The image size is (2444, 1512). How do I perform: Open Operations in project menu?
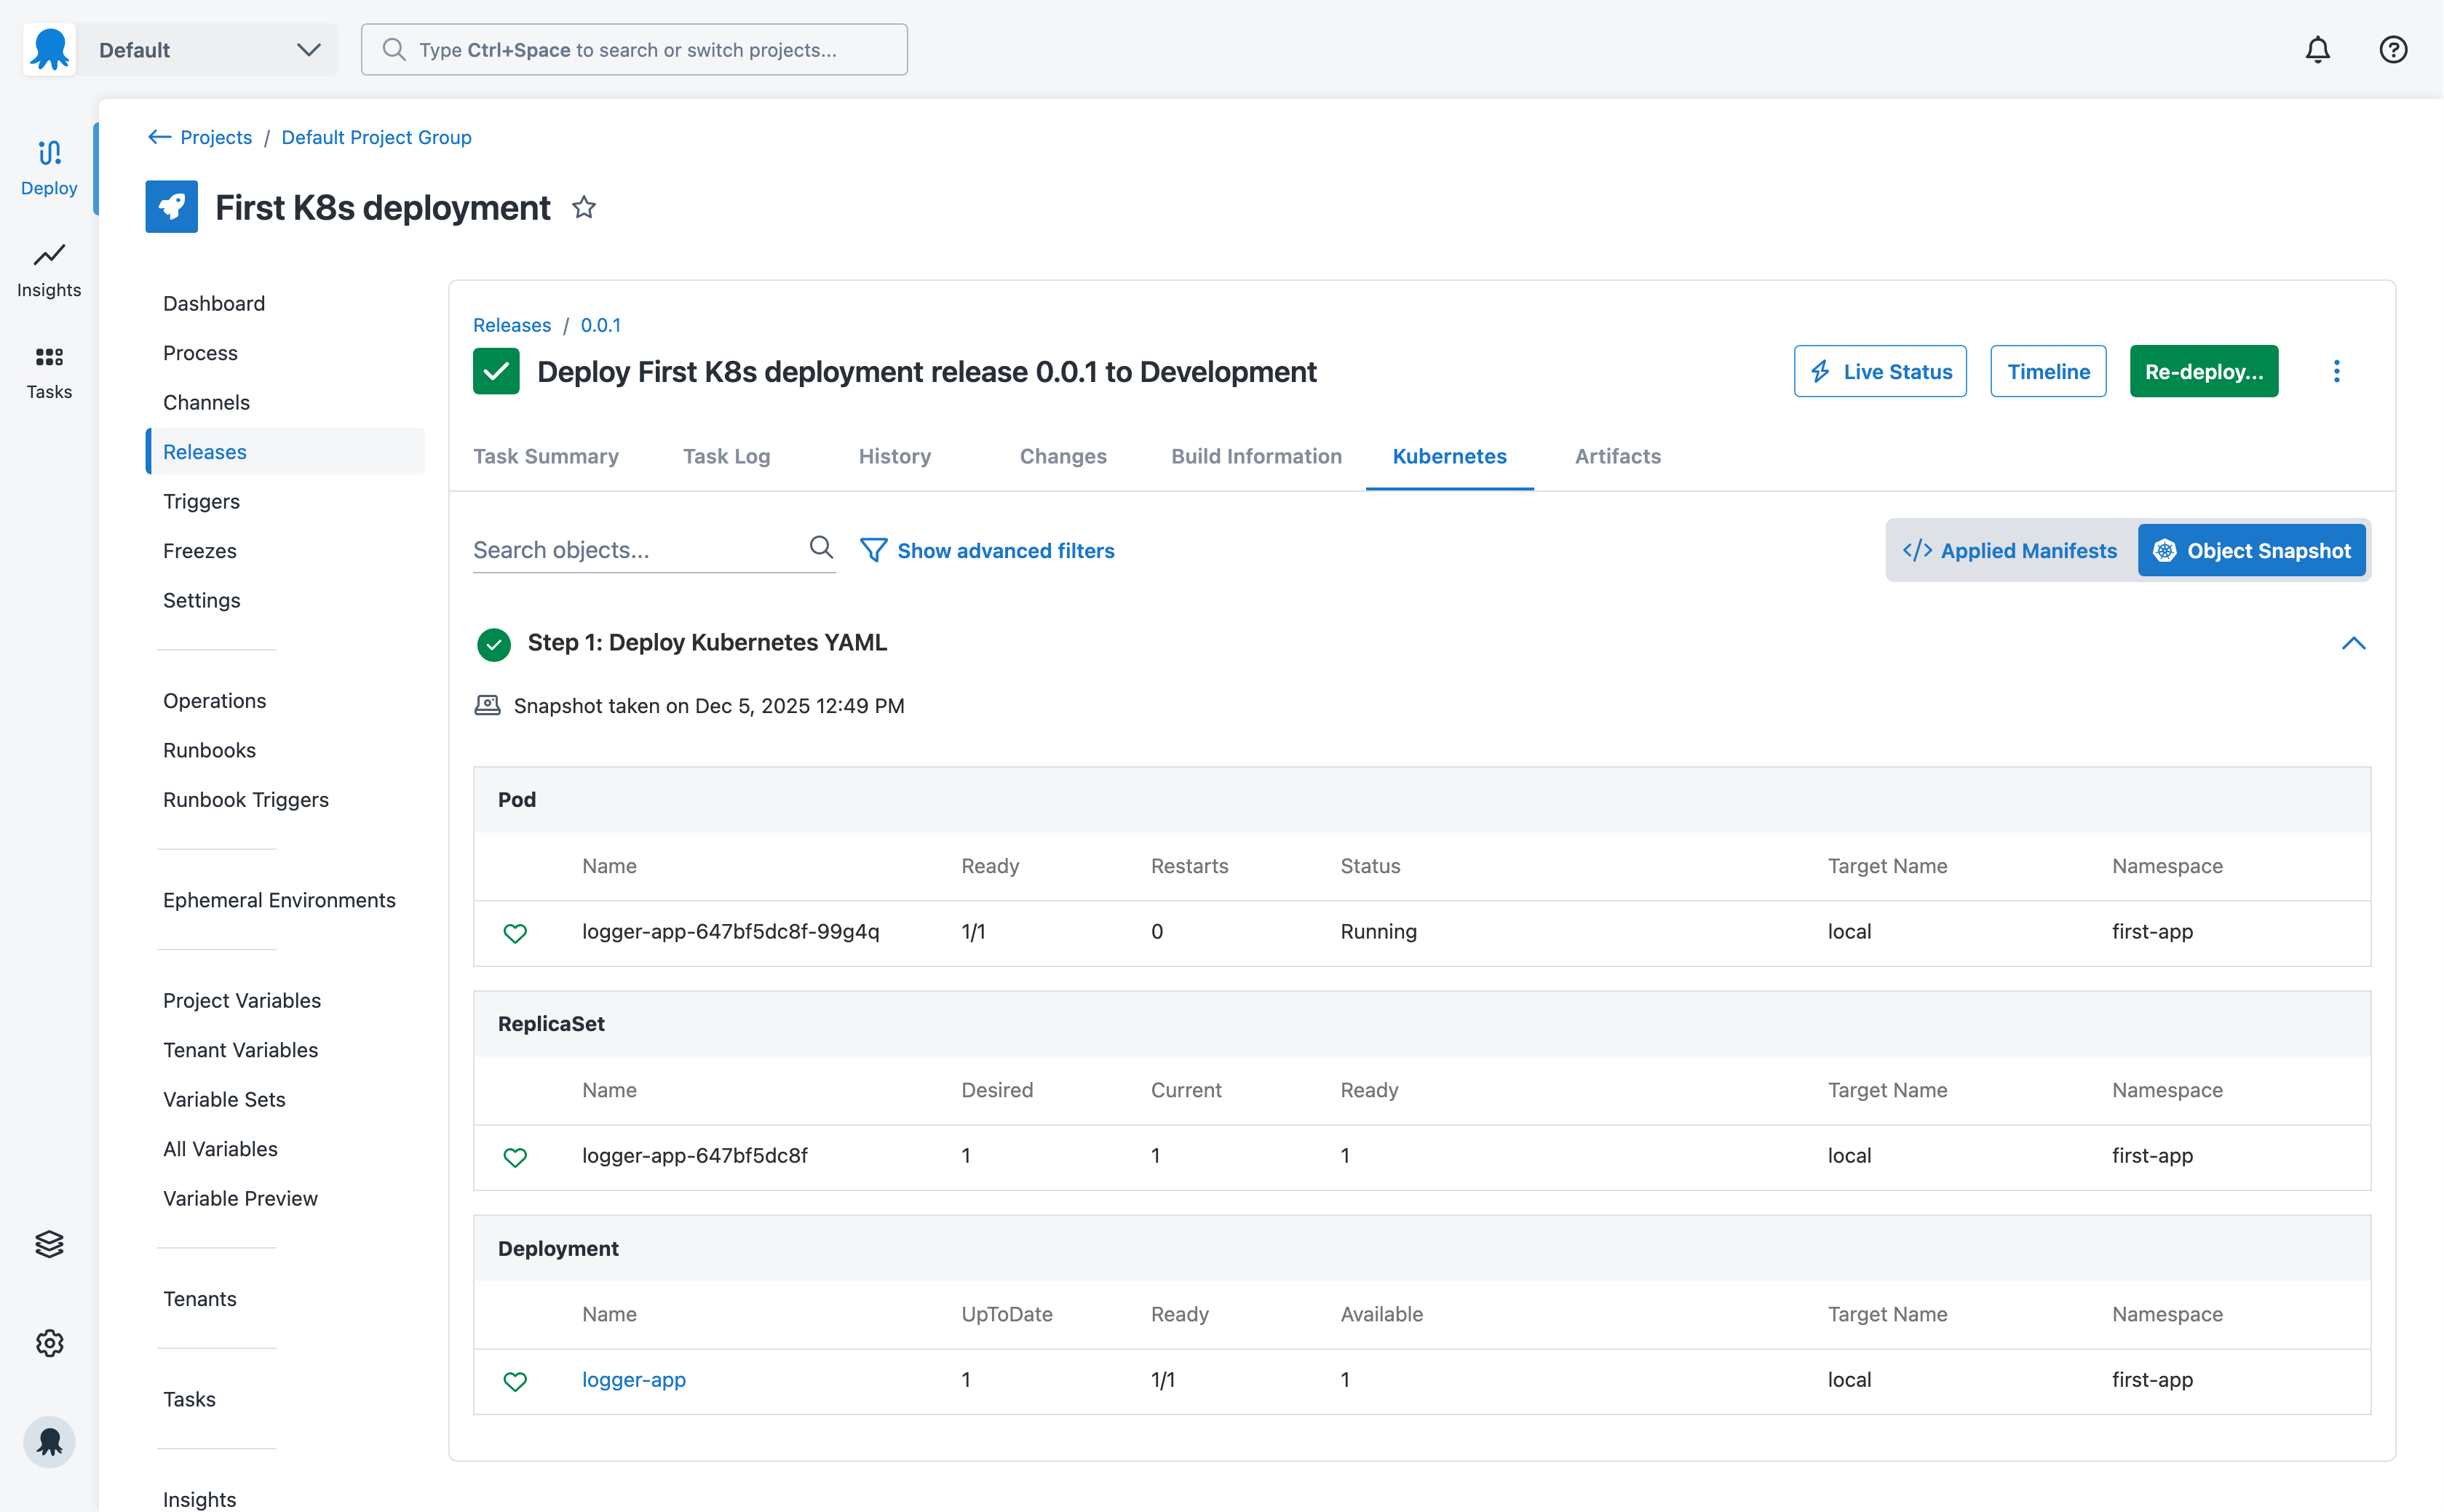coord(214,700)
